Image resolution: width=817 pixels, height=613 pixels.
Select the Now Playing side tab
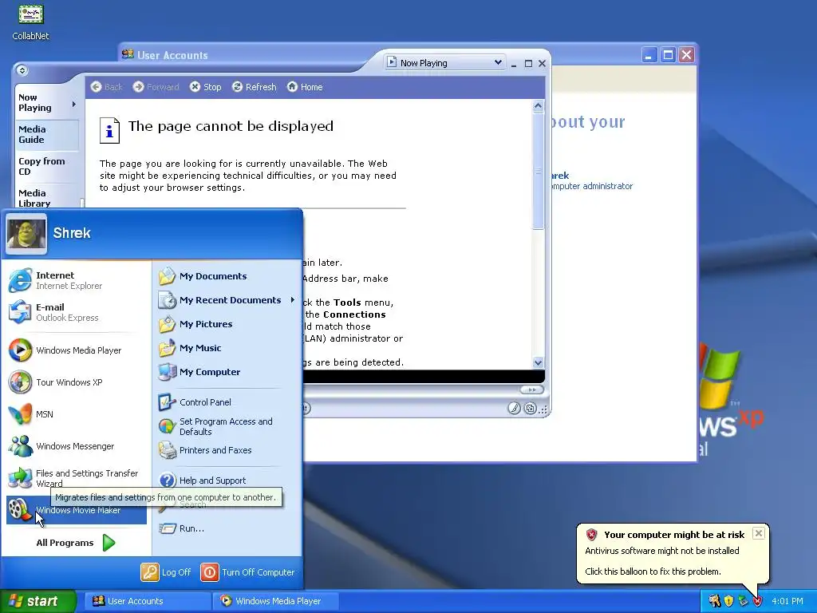point(46,103)
